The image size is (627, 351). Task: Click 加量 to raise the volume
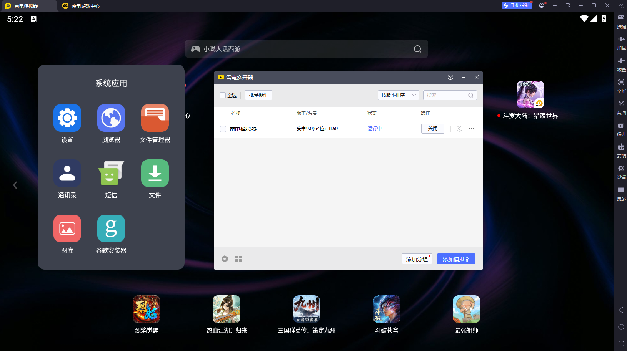tap(621, 43)
